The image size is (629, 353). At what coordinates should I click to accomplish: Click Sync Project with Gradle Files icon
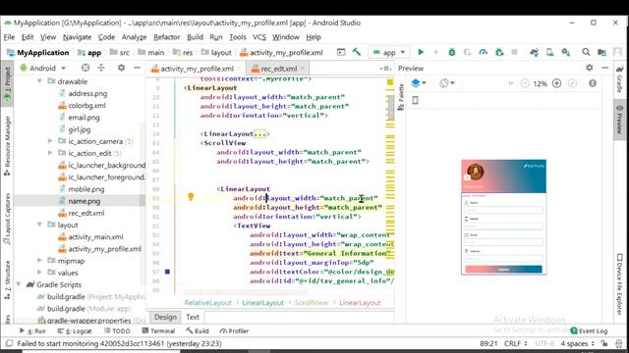click(534, 52)
